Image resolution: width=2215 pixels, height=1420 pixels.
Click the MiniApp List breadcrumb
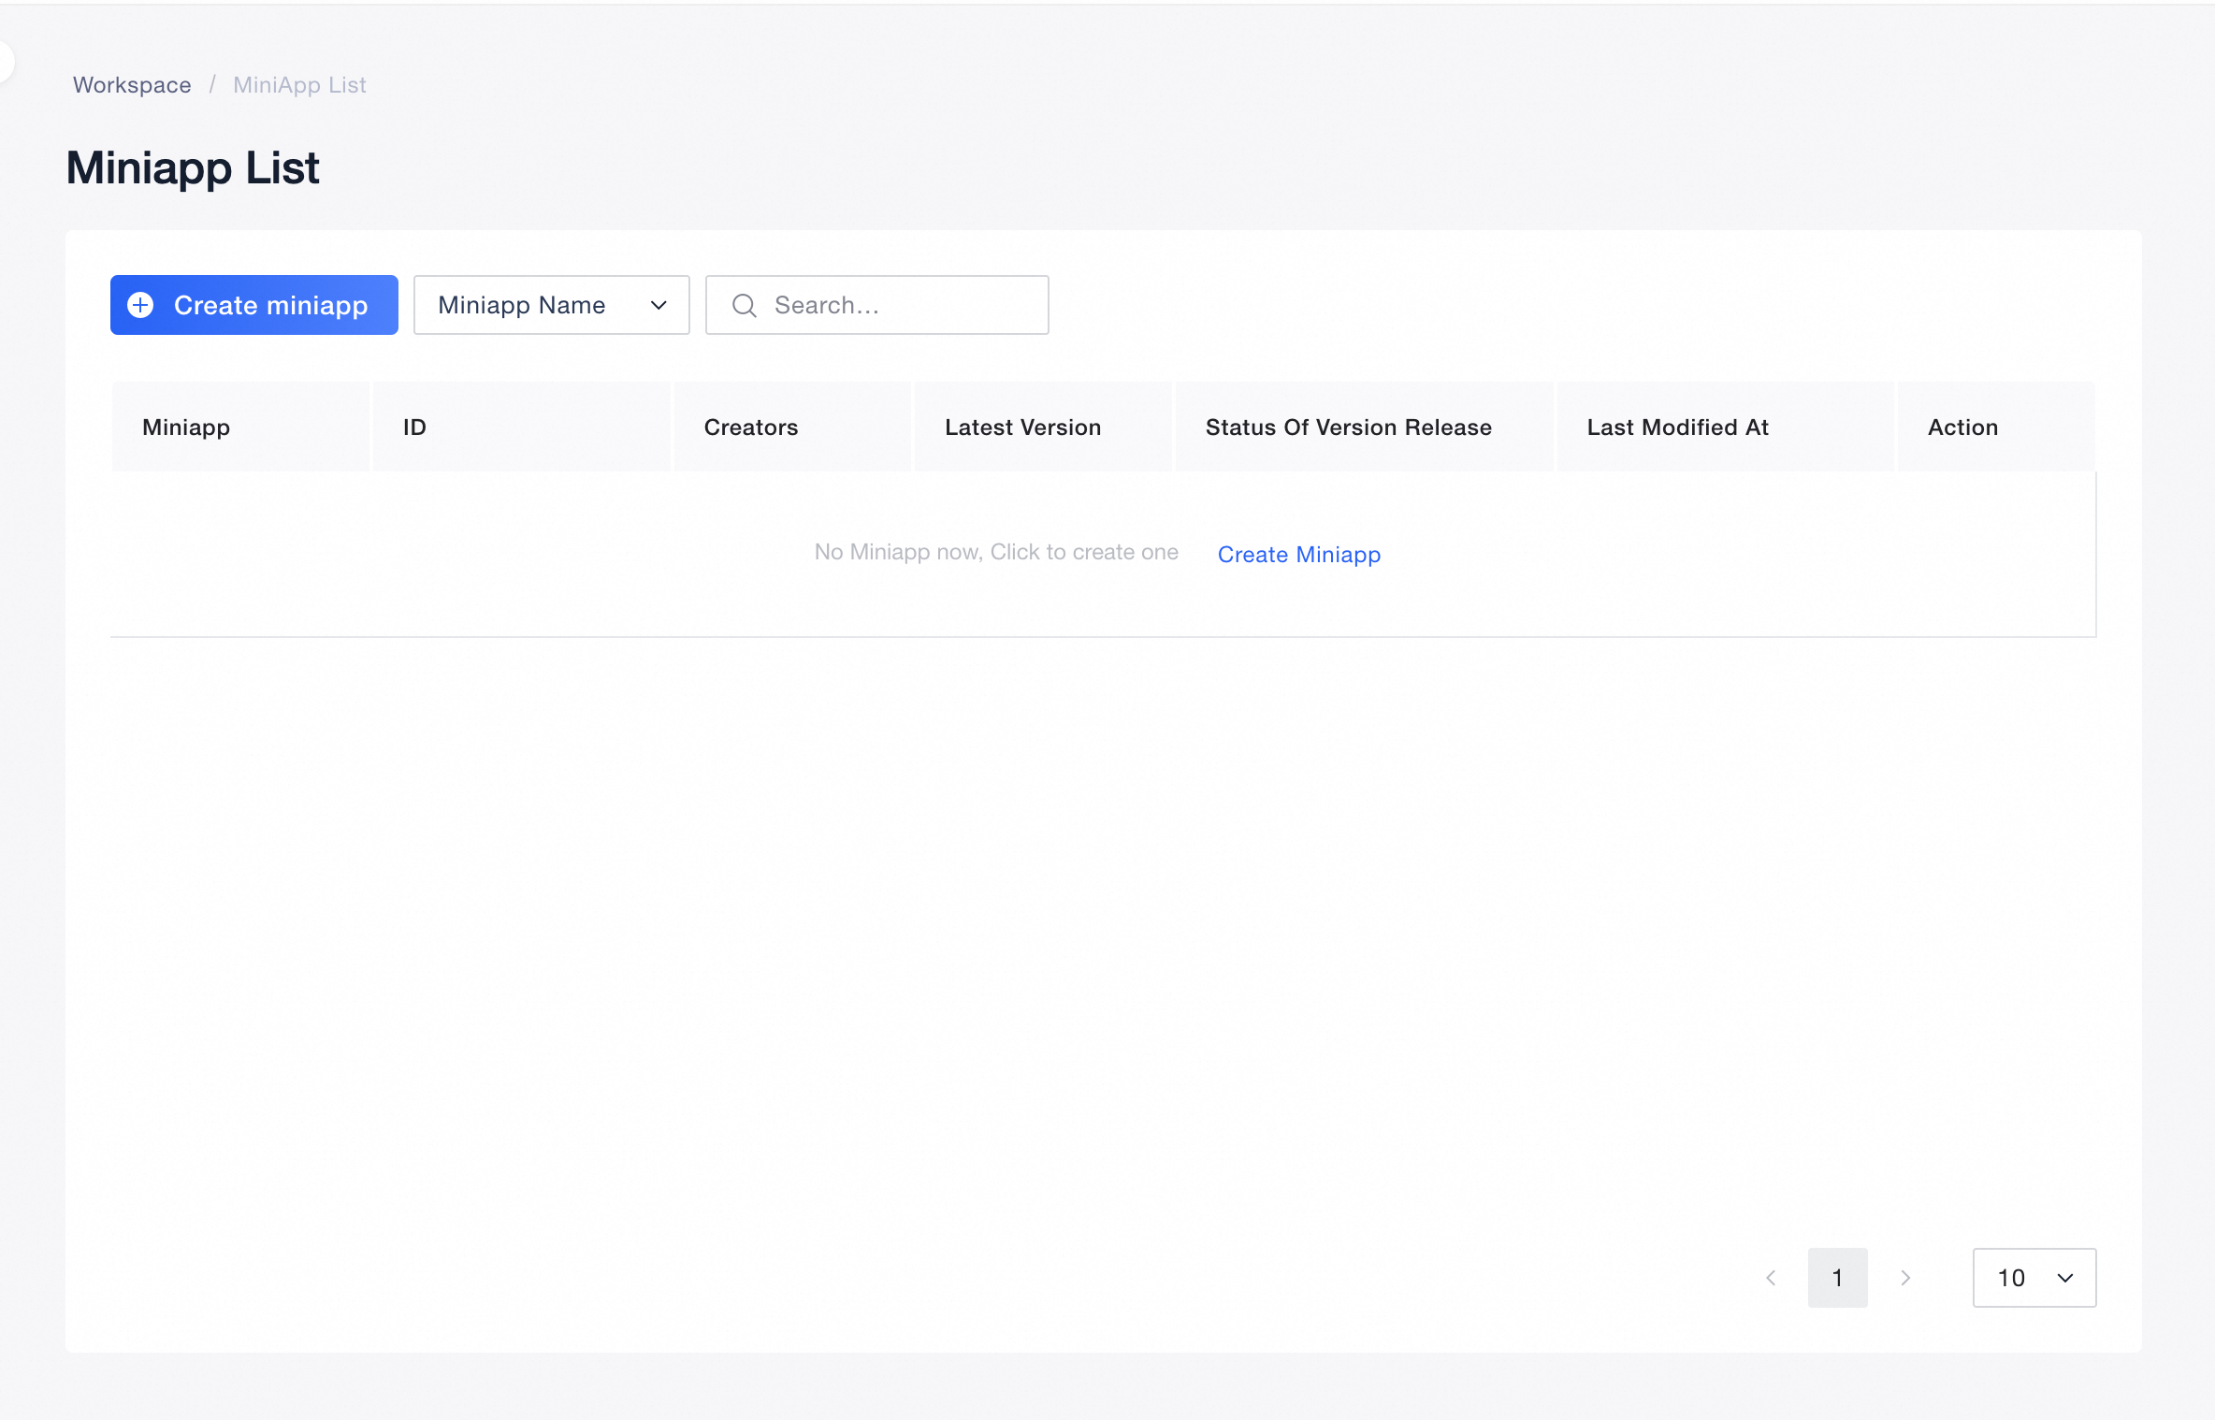click(299, 85)
